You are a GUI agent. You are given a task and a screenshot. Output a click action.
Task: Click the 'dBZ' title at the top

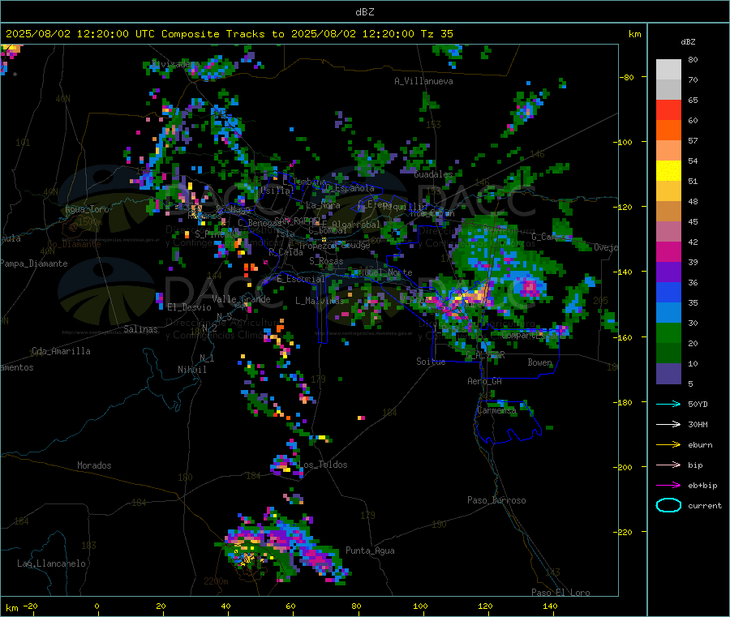click(x=364, y=12)
